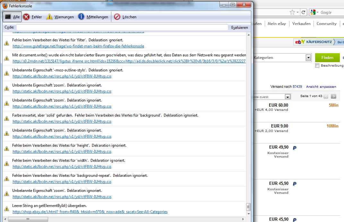Open the Mein eBay menu

point(276,24)
